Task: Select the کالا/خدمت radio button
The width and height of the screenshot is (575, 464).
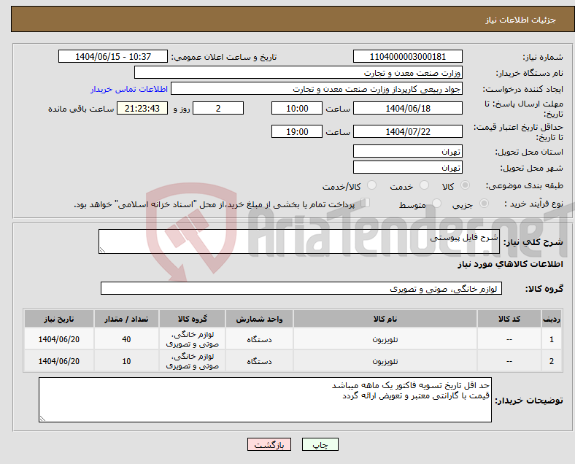Action: coord(372,185)
